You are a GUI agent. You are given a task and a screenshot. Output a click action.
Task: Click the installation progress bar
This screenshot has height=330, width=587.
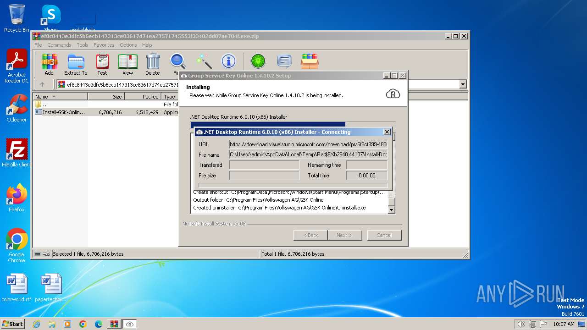pyautogui.click(x=293, y=124)
